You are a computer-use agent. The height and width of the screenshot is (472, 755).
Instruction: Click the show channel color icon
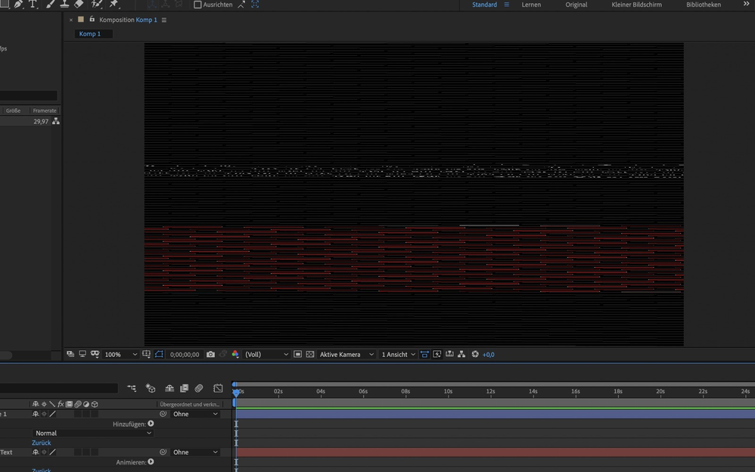pos(235,354)
